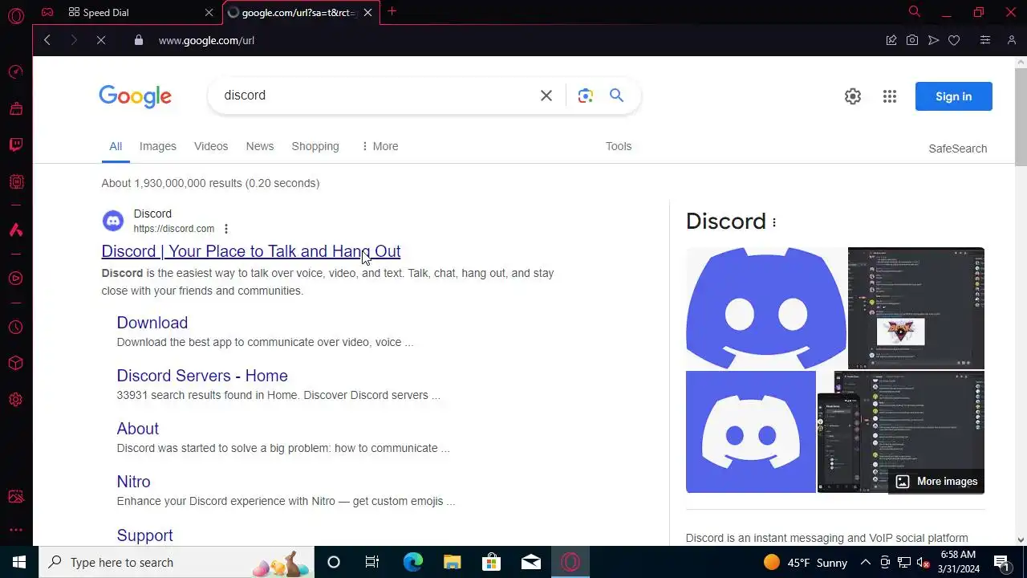Select the News search tab
Screen dimensions: 1027x578
(x=260, y=146)
